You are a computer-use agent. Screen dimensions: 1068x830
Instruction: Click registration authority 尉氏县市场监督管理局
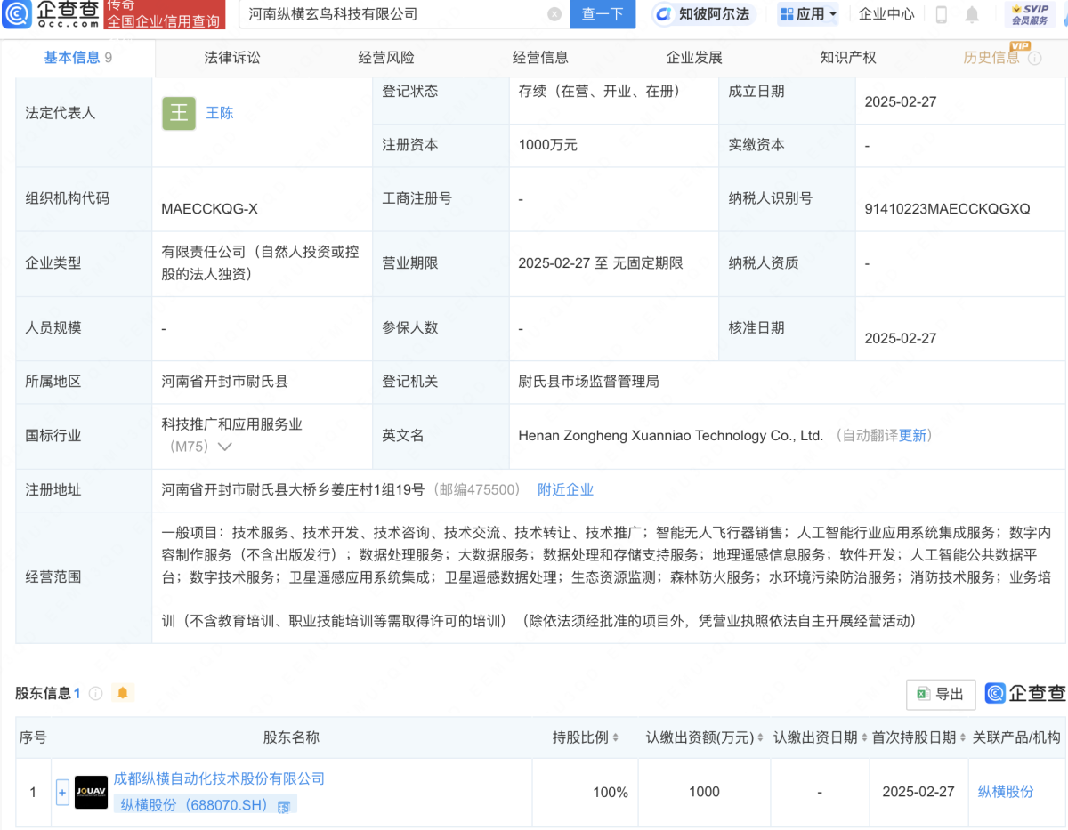coord(589,381)
